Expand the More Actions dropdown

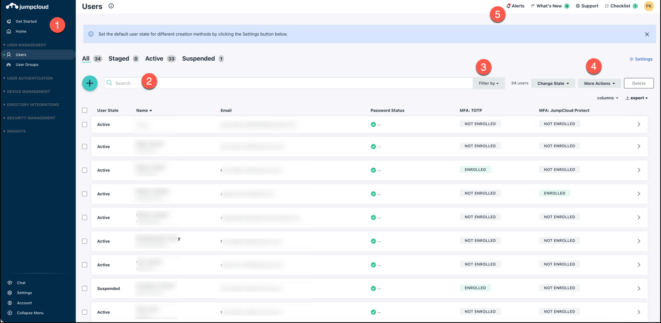click(599, 83)
